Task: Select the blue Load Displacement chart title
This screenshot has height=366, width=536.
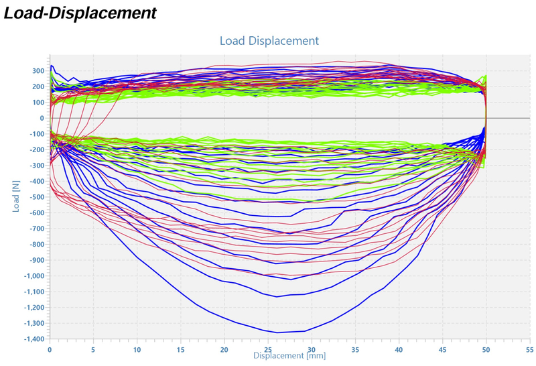Action: 269,41
